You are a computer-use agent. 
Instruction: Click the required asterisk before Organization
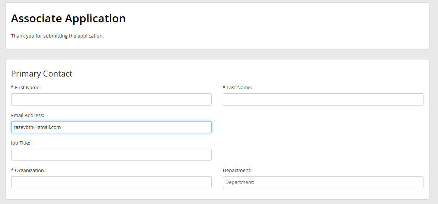pos(12,170)
